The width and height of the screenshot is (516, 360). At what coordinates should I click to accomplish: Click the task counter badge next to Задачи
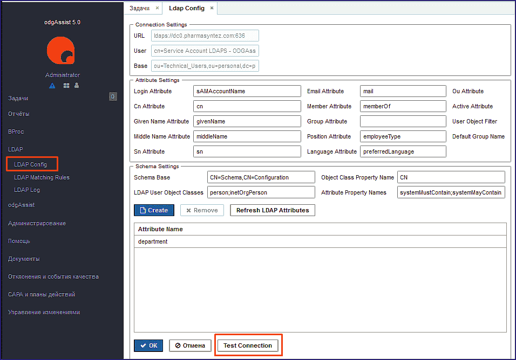coord(113,96)
